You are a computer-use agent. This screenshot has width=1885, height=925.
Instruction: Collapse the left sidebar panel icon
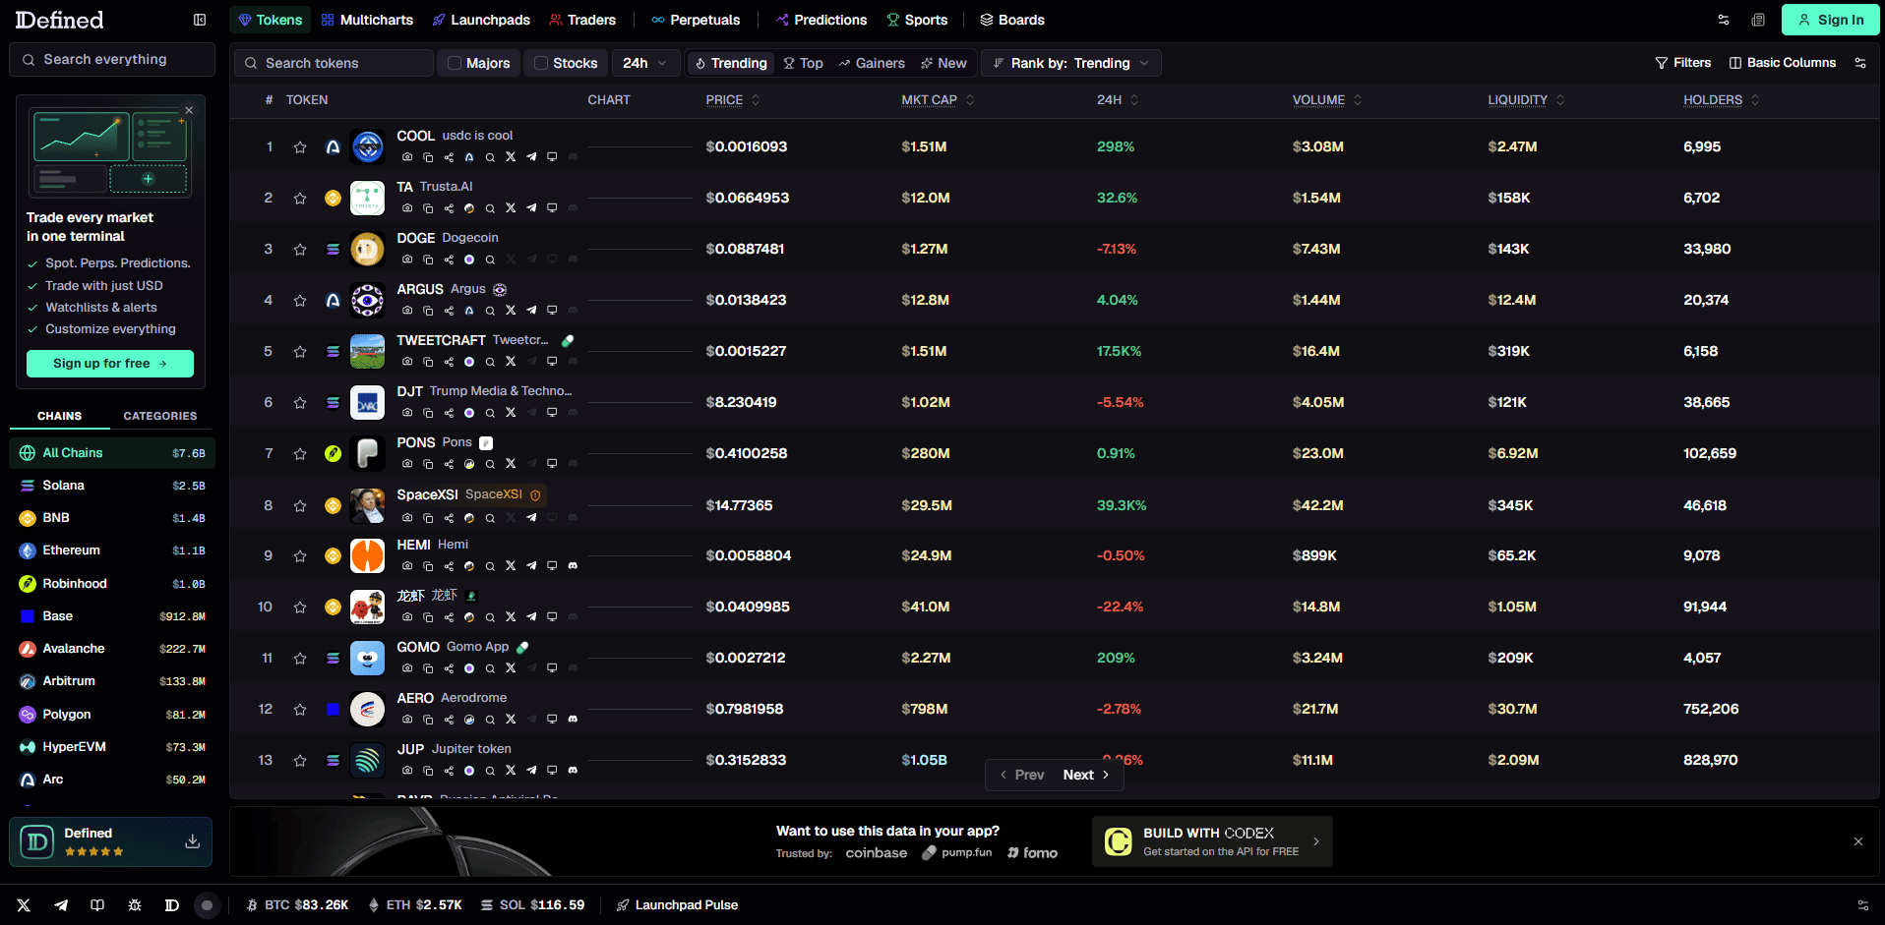200,20
